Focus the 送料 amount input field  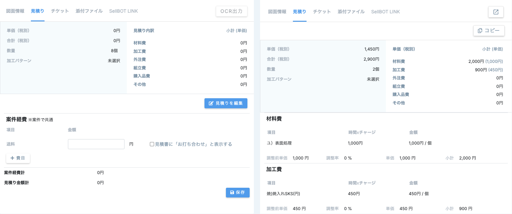pos(96,144)
